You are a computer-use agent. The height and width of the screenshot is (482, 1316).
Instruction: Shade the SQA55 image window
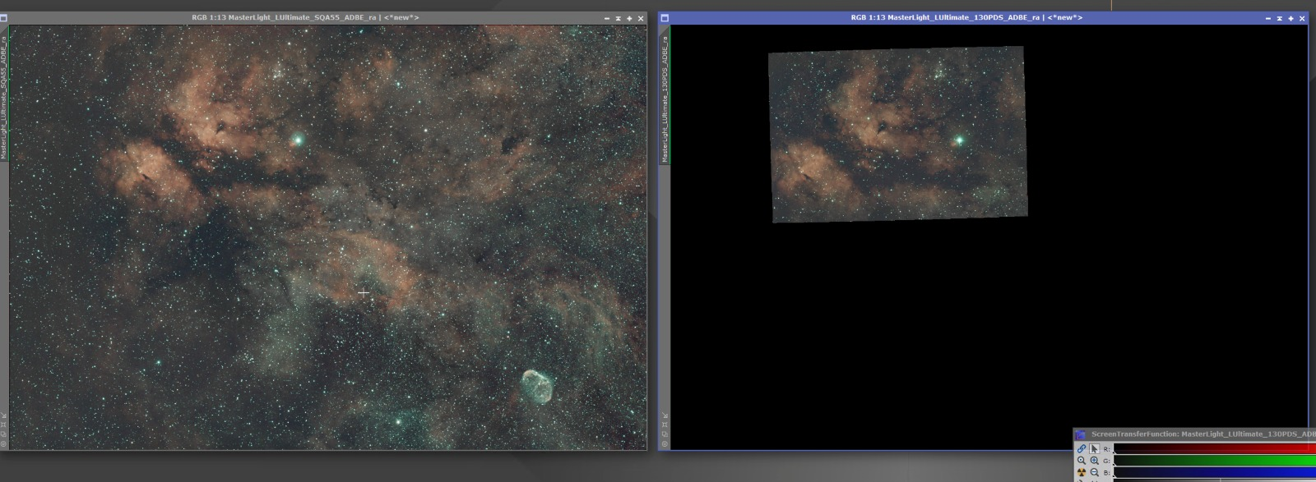click(618, 18)
